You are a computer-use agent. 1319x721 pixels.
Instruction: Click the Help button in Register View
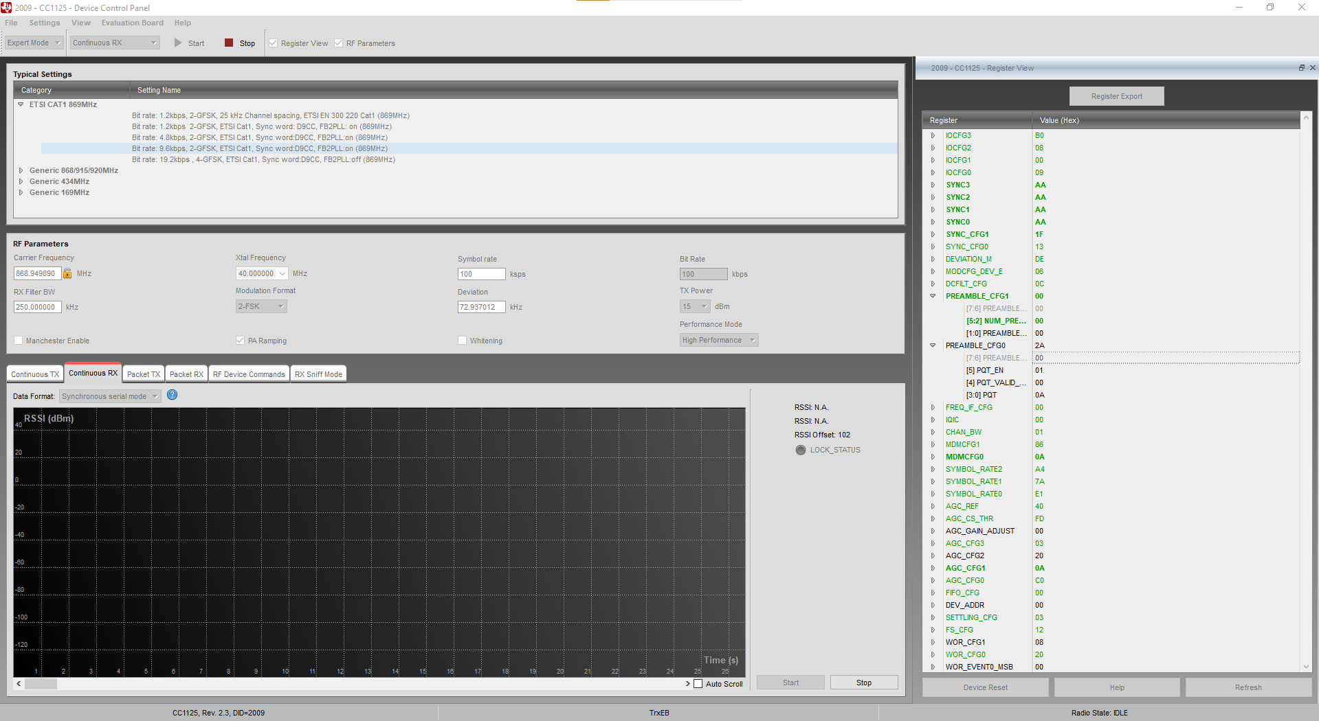[1117, 687]
